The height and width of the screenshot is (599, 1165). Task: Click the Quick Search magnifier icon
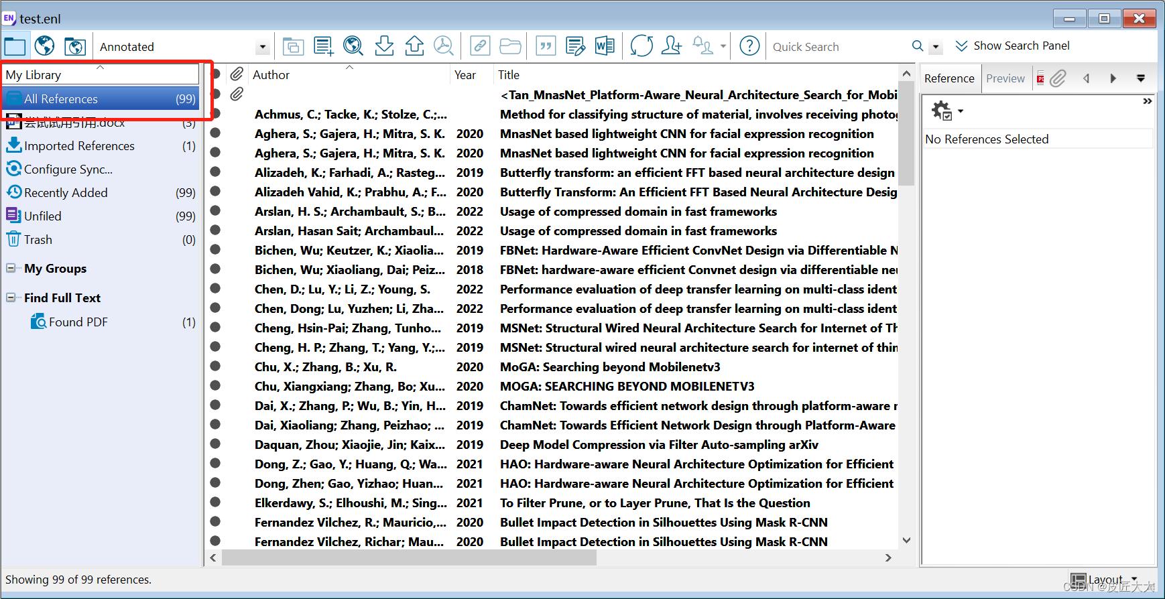(x=918, y=46)
